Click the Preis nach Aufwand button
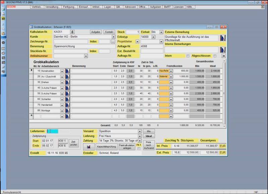 click(148, 145)
